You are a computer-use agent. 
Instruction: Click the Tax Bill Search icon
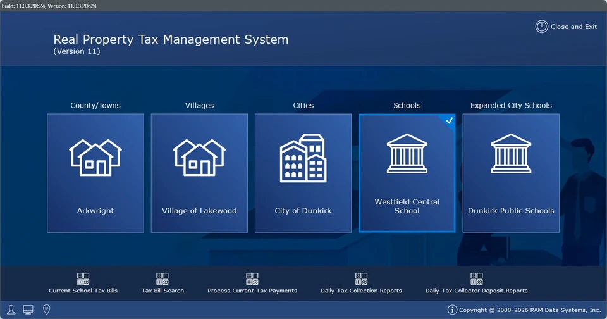162,278
